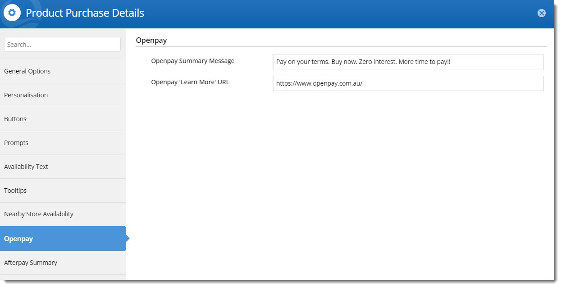Click the Openpay 'Learn More' URL label
561x287 pixels.
[190, 82]
